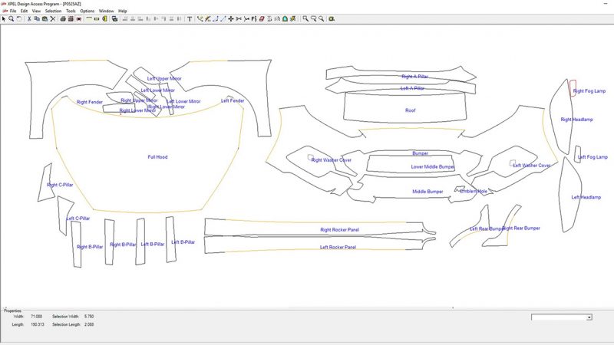614x345 pixels.
Task: Open the Options menu
Action: click(x=87, y=11)
